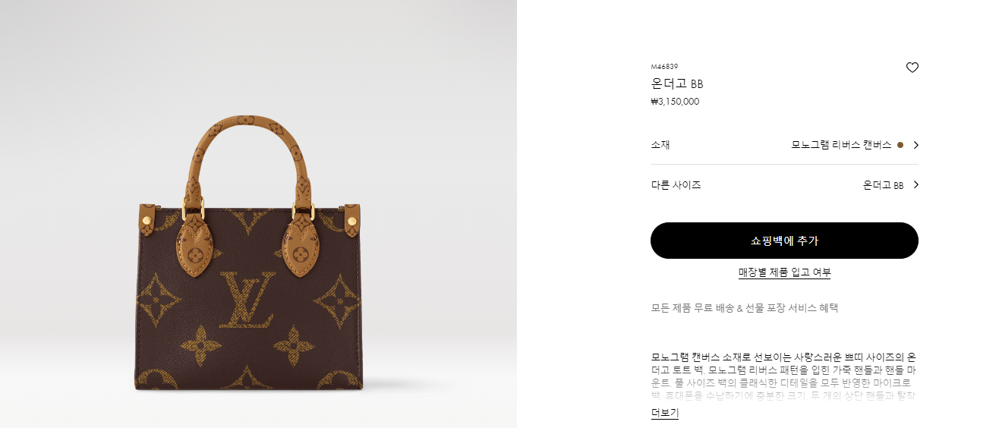Expand the 다른 사이즈 chevron arrow
999x428 pixels.
coord(915,184)
